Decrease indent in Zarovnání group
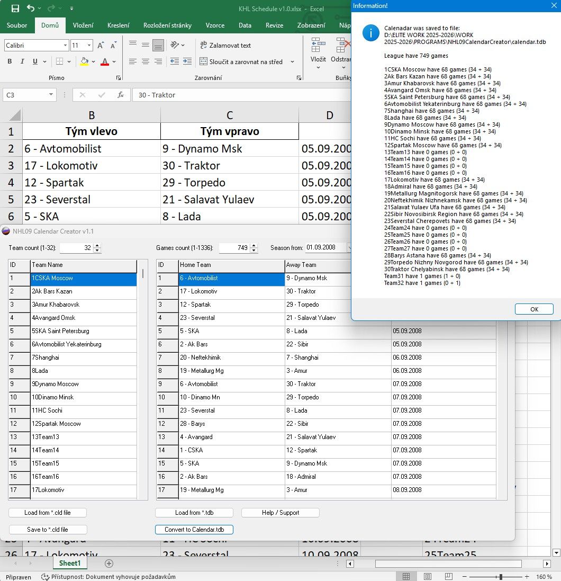 [x=175, y=61]
